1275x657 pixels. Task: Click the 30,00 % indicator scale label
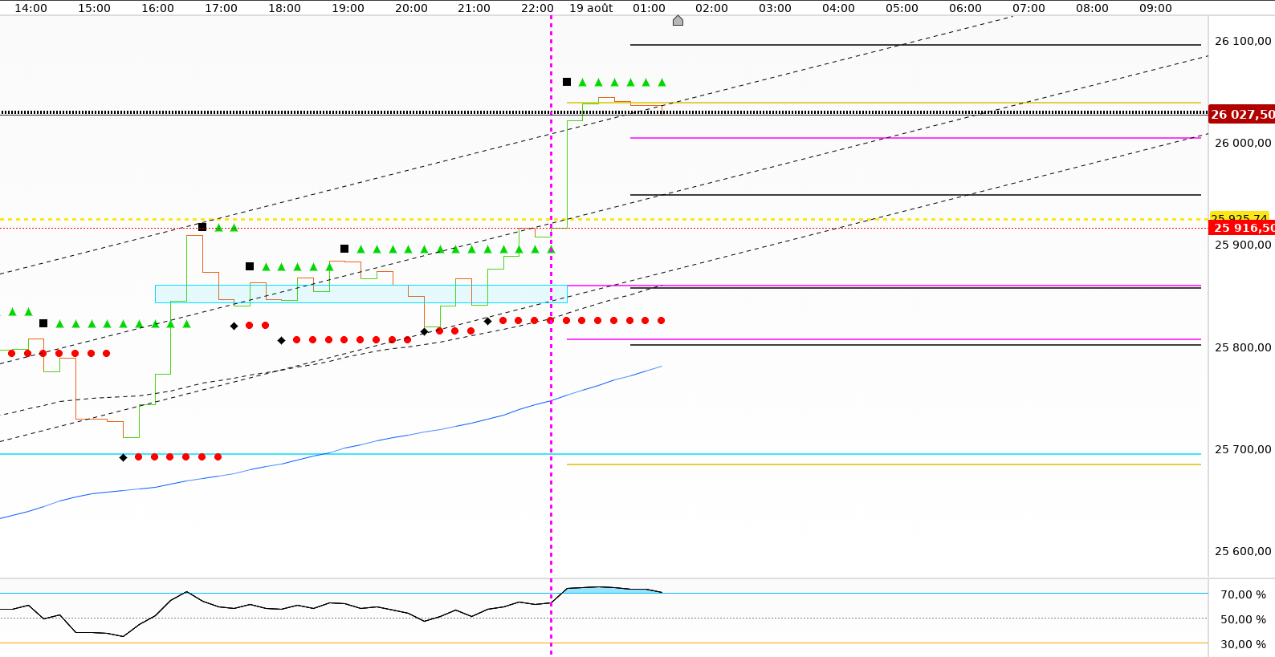[x=1243, y=644]
